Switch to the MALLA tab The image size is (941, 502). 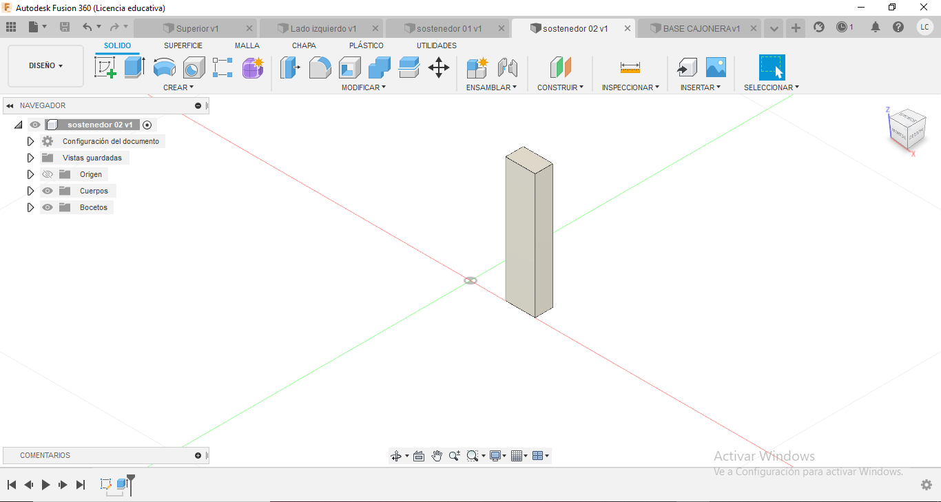point(247,45)
